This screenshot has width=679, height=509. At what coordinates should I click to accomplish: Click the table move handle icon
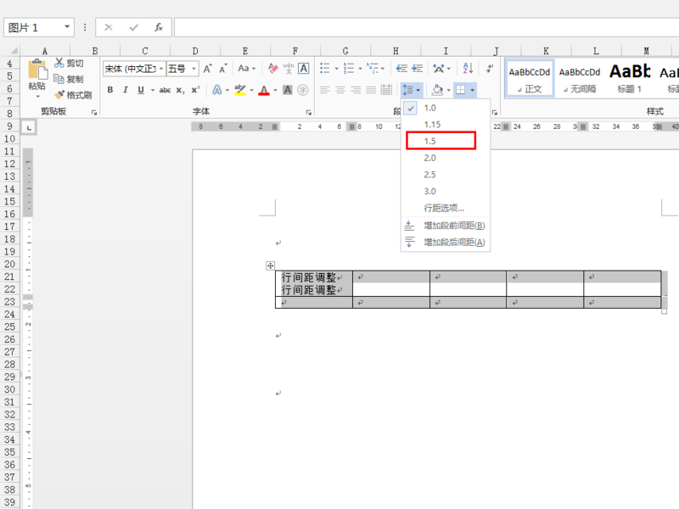pyautogui.click(x=270, y=266)
